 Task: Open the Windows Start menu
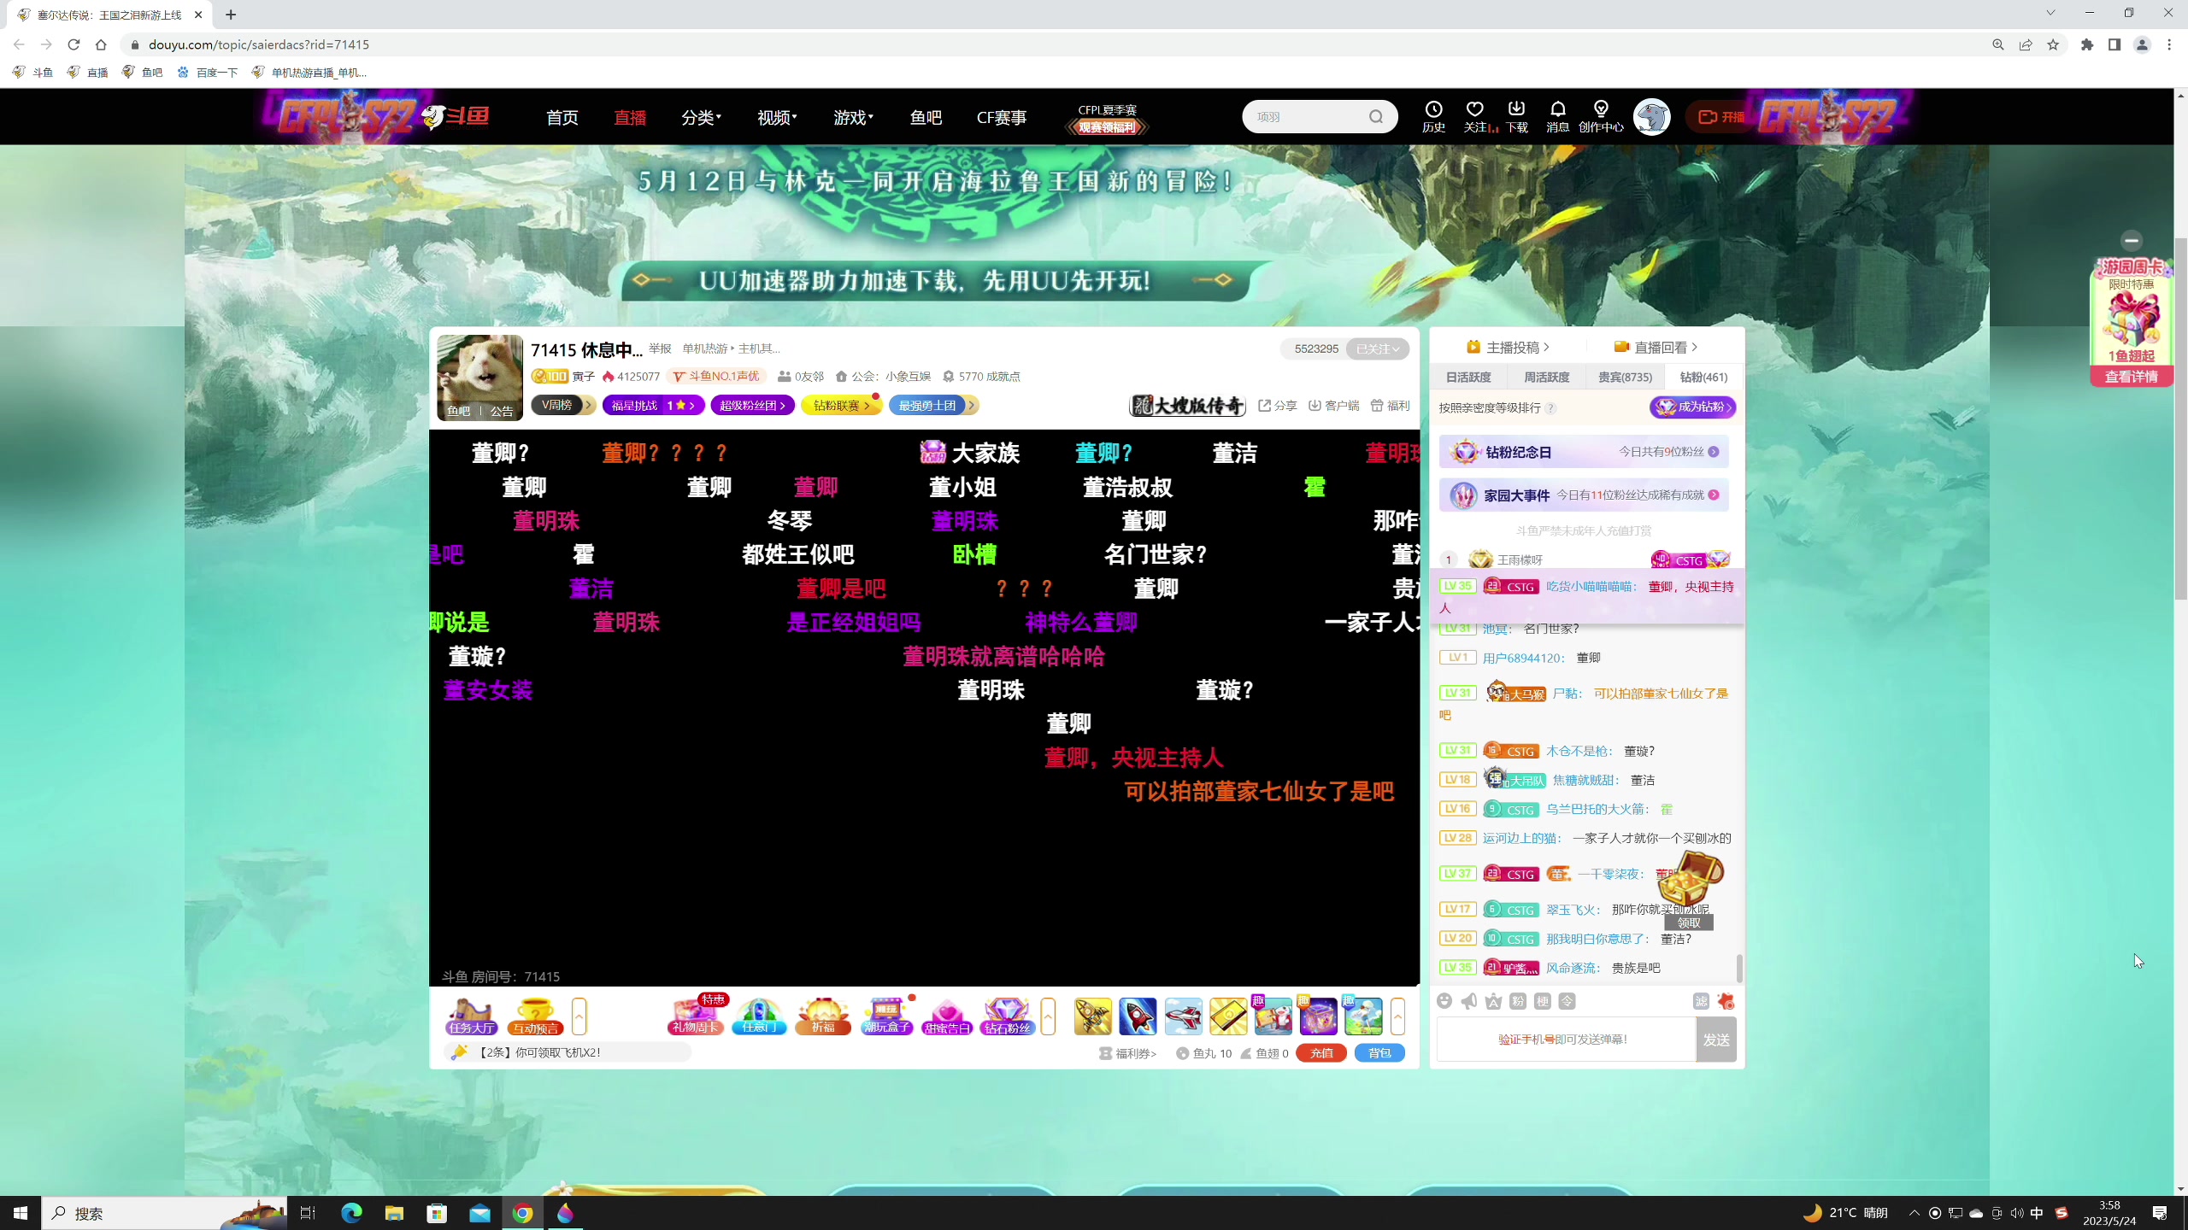pyautogui.click(x=21, y=1213)
